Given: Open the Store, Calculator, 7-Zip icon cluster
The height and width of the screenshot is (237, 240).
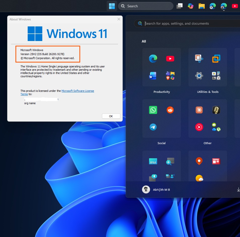Looking at the screenshot, I should 216,76.
